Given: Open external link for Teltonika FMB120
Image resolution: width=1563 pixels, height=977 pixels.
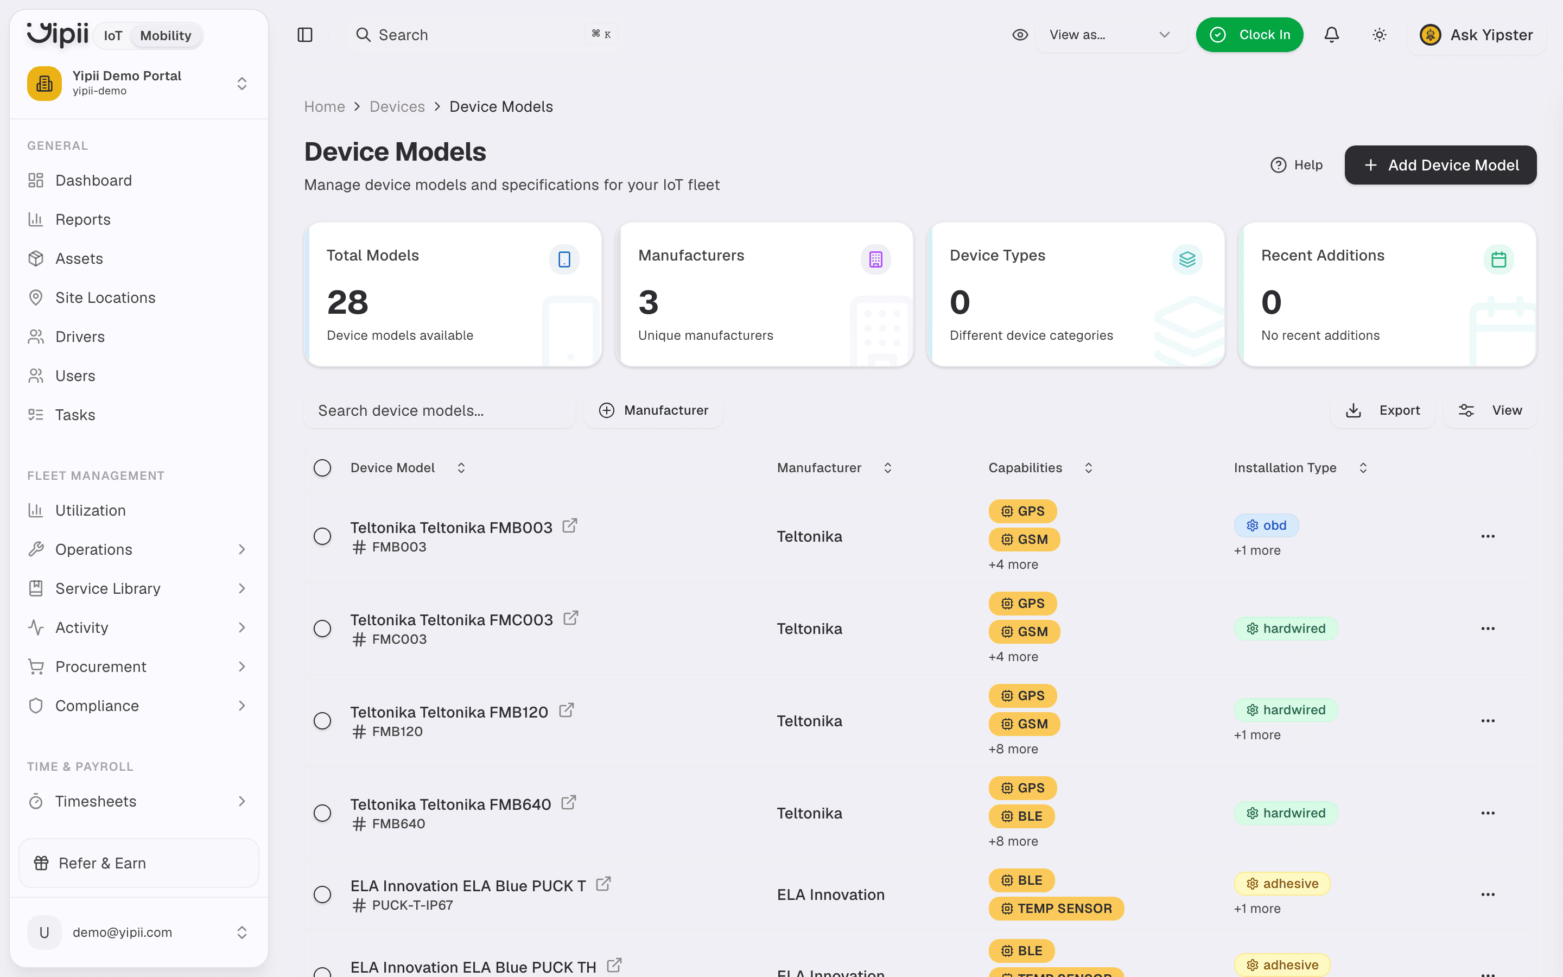Looking at the screenshot, I should tap(566, 711).
